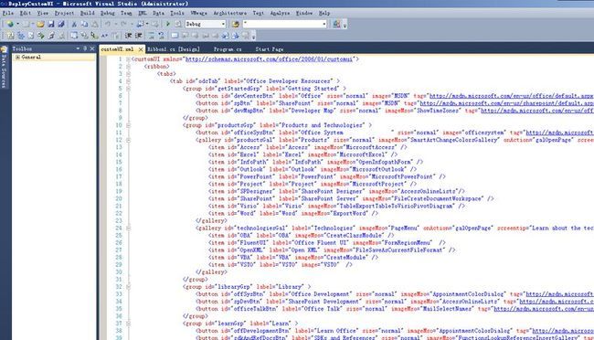
Task: Click the Copy toolbar icon
Action: pyautogui.click(x=84, y=25)
